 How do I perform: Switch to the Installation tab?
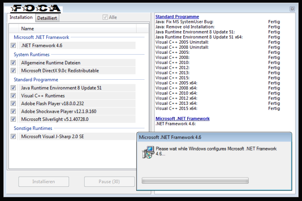tap(21, 17)
